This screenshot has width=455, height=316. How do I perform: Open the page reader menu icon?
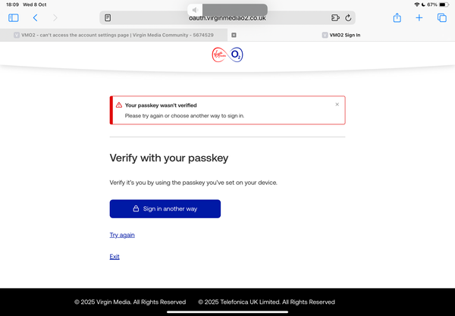click(x=108, y=17)
